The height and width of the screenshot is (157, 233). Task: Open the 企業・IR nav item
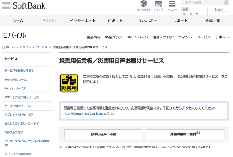213,21
